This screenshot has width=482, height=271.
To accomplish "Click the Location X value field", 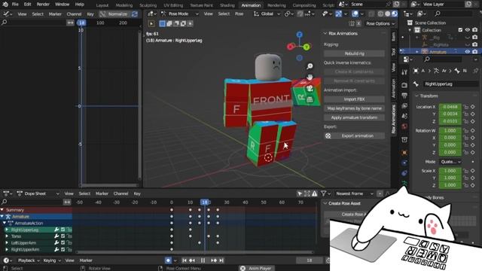I will click(450, 107).
